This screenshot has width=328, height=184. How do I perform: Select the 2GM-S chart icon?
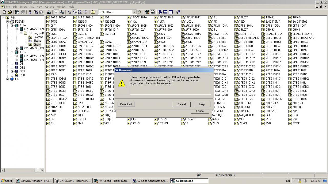(x=291, y=30)
